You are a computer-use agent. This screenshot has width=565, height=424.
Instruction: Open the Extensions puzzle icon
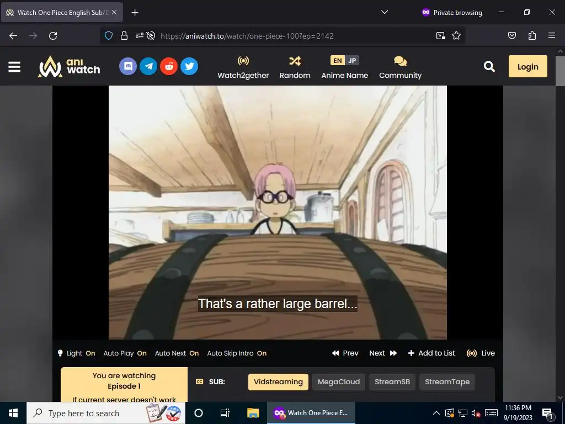coord(532,36)
